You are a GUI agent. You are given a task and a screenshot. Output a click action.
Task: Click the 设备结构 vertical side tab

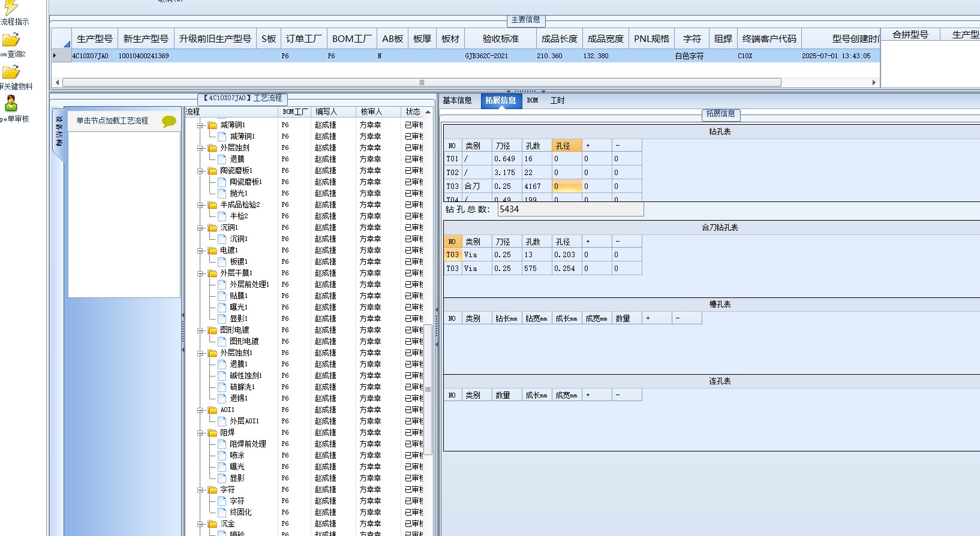58,132
